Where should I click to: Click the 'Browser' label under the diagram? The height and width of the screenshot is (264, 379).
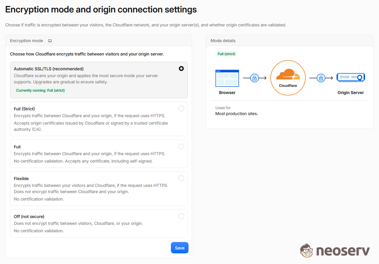pyautogui.click(x=227, y=93)
